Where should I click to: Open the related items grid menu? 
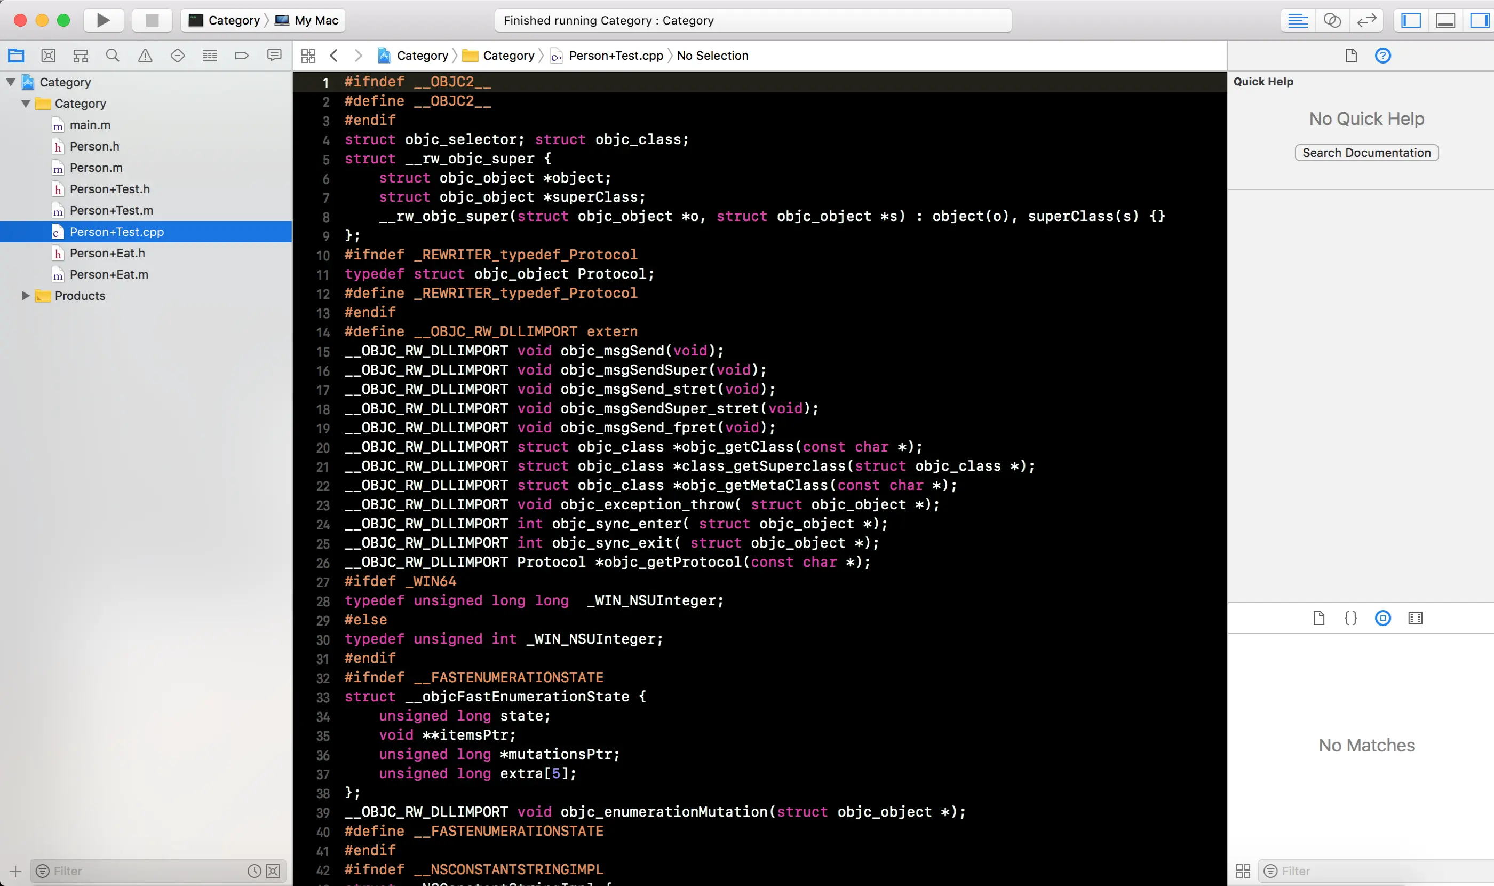308,56
